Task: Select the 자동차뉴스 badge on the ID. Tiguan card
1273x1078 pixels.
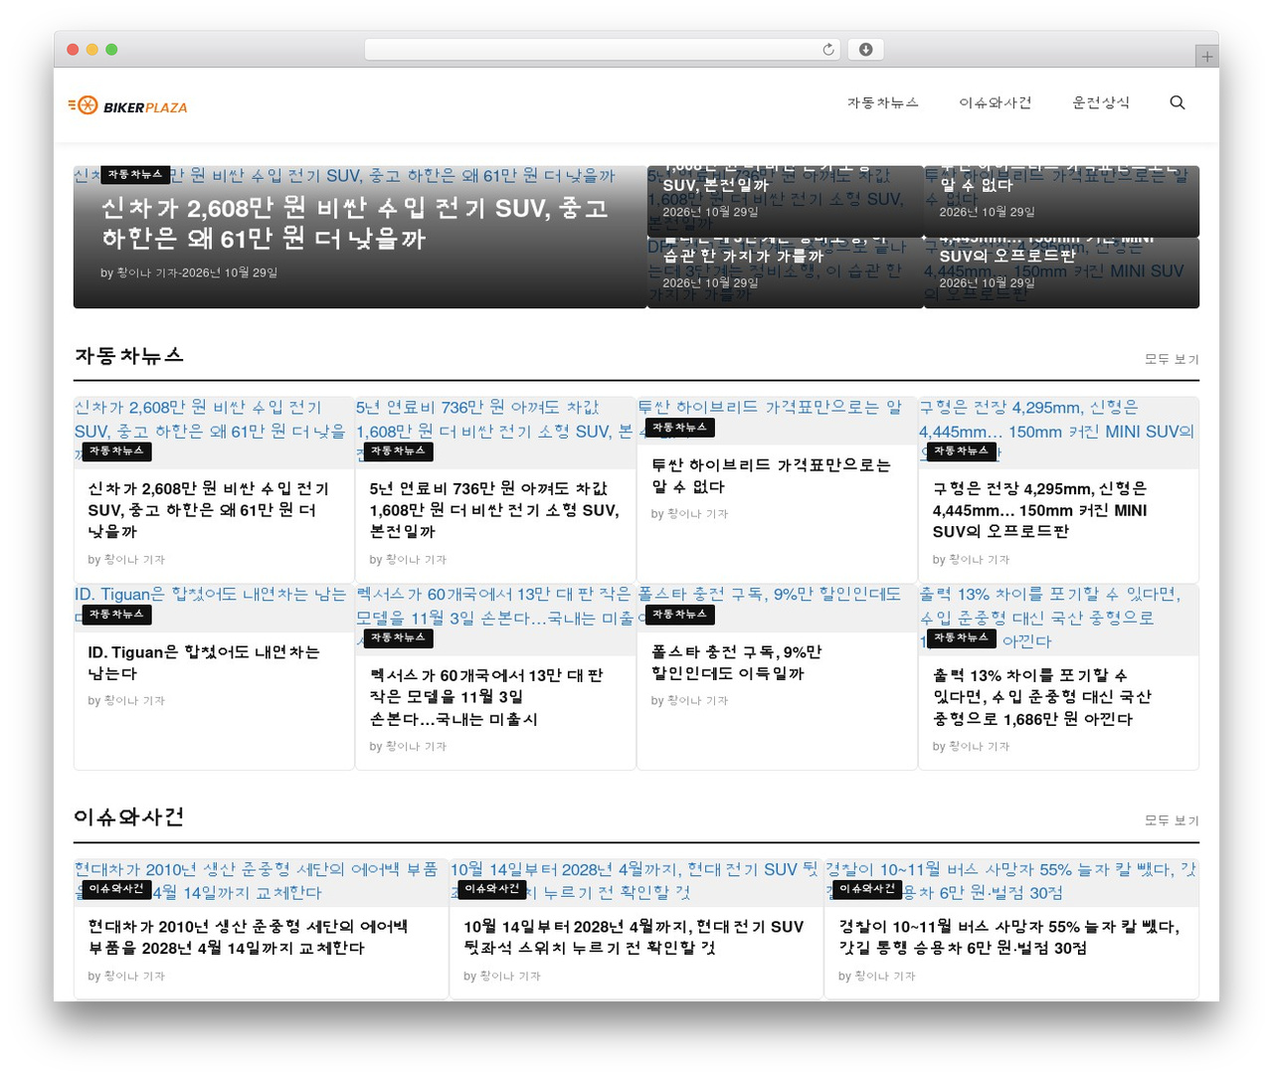Action: (116, 615)
